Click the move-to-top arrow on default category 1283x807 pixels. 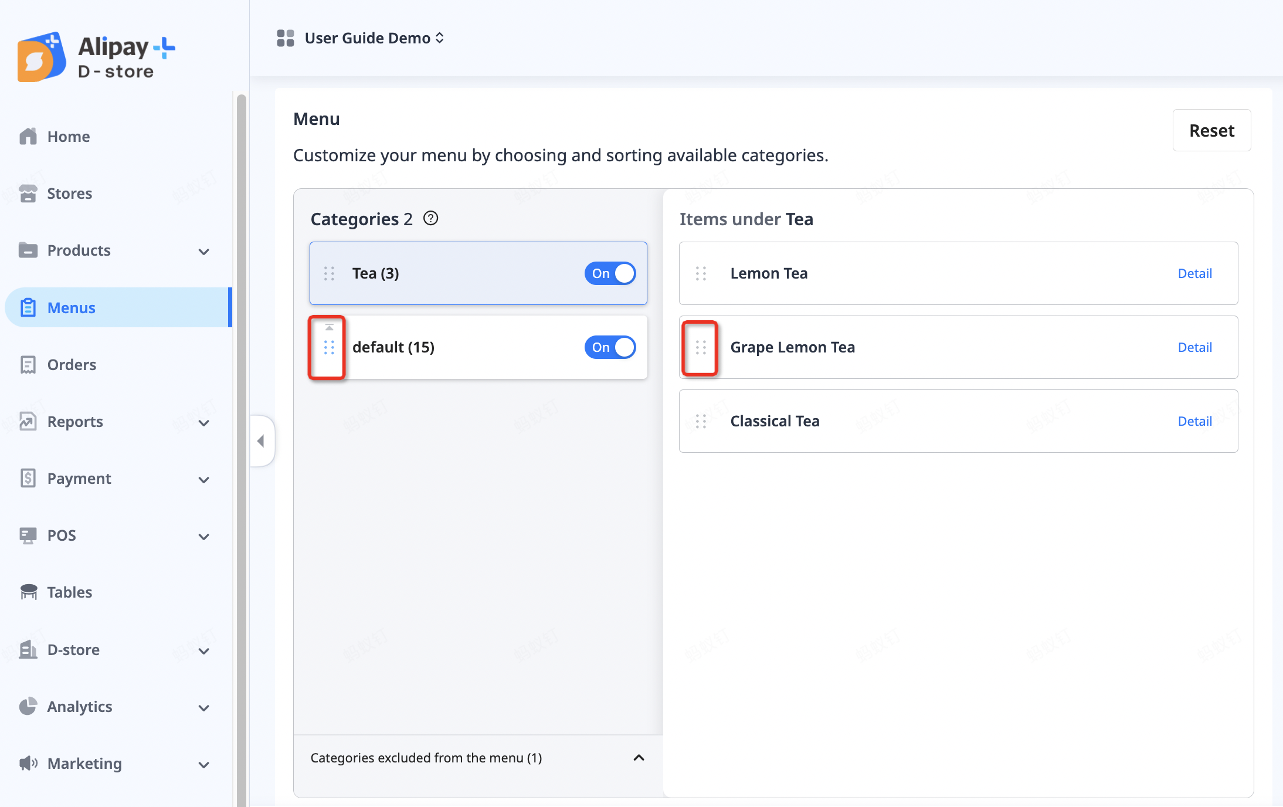click(329, 328)
